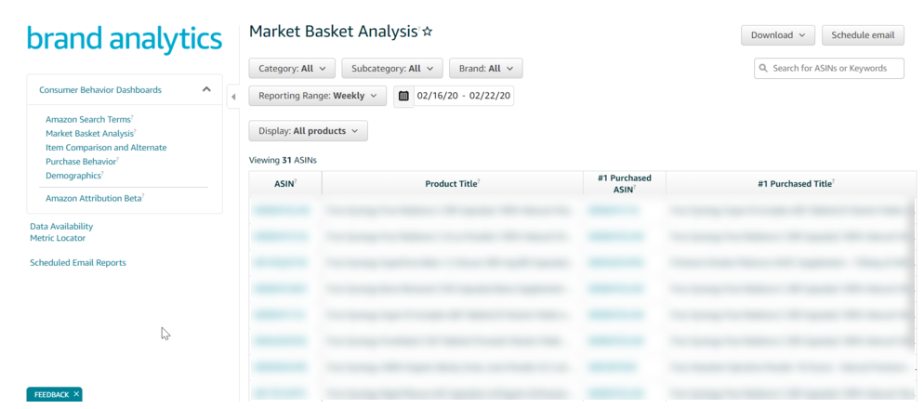The width and height of the screenshot is (924, 409).
Task: Open Amazon Attribution Beta link
Action: pos(94,199)
